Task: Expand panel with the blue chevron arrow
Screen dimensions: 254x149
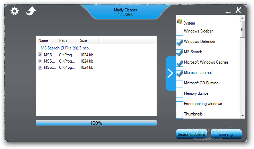Action: click(170, 73)
